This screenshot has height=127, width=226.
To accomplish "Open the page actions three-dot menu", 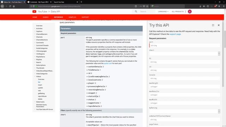I will [x=141, y=6].
